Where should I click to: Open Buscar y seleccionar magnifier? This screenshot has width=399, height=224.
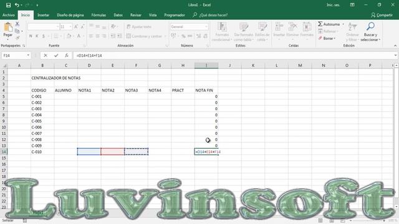[x=370, y=32]
